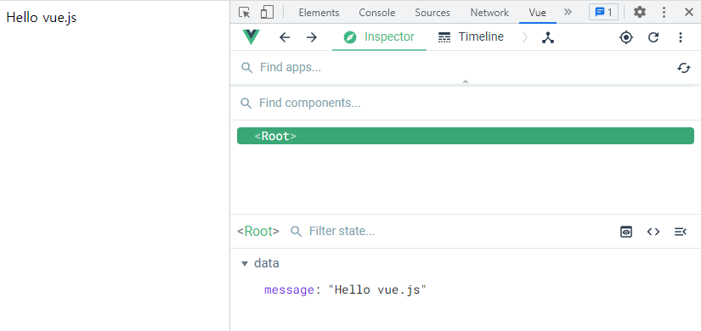Select the Inspector tab
701x331 pixels.
pyautogui.click(x=379, y=37)
